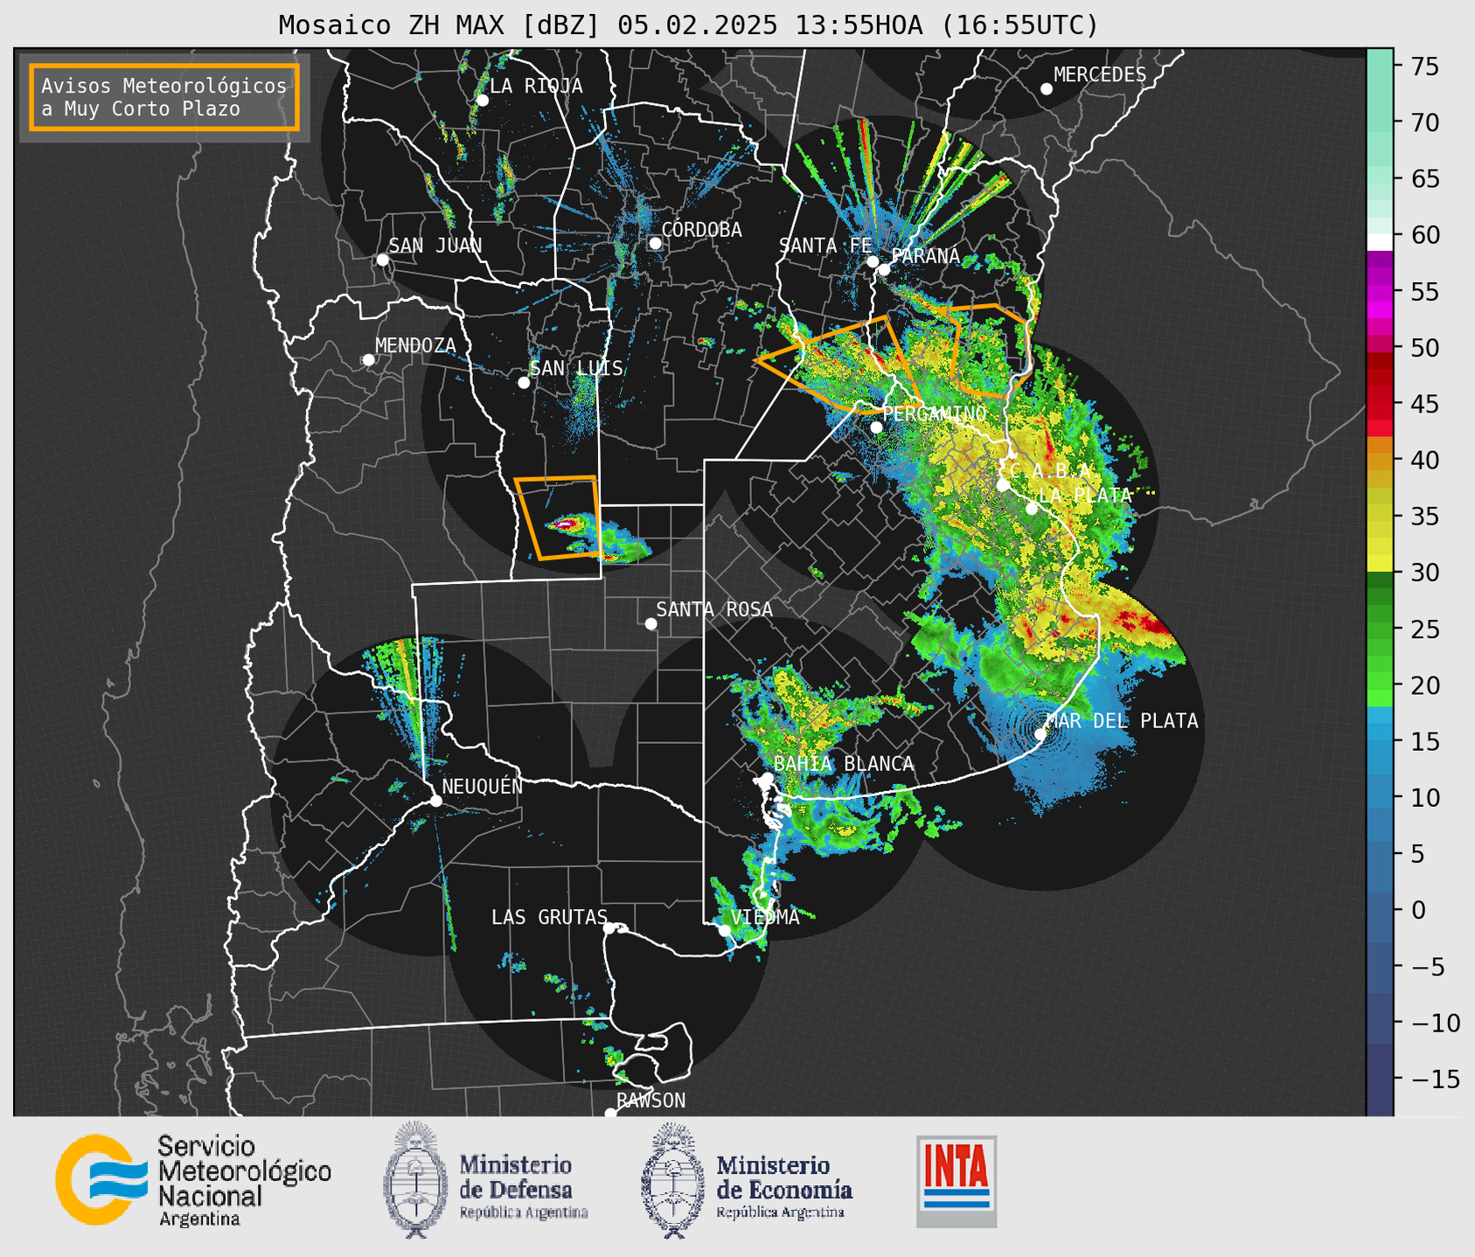Click the magenta storm core inside San Luis warning

point(566,524)
